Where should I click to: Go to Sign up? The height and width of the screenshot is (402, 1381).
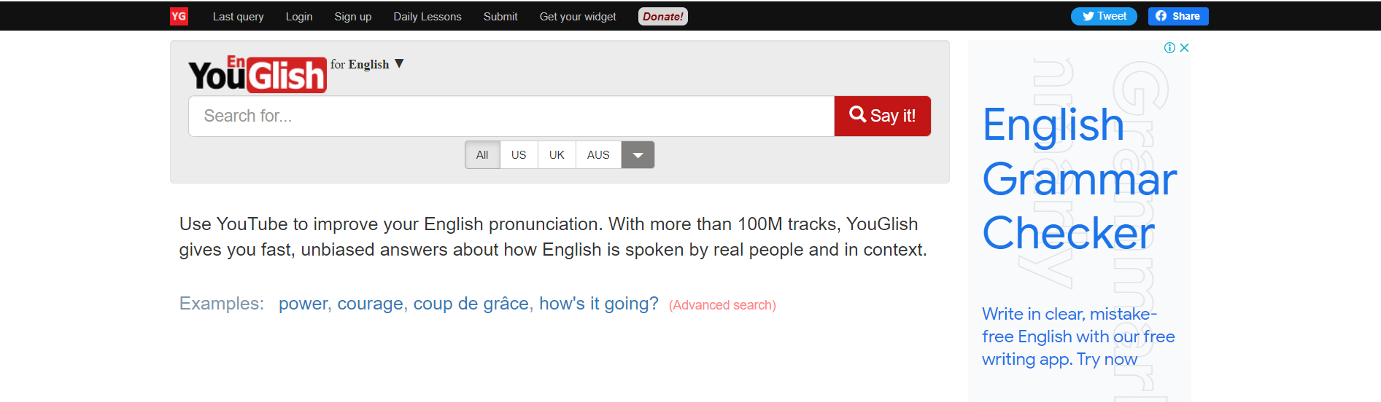(x=353, y=16)
